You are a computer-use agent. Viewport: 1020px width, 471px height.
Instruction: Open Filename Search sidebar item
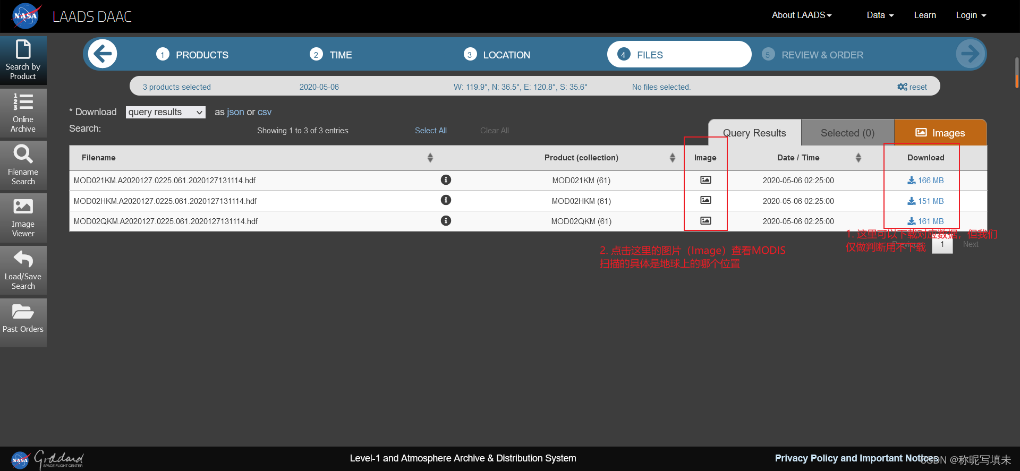point(23,166)
